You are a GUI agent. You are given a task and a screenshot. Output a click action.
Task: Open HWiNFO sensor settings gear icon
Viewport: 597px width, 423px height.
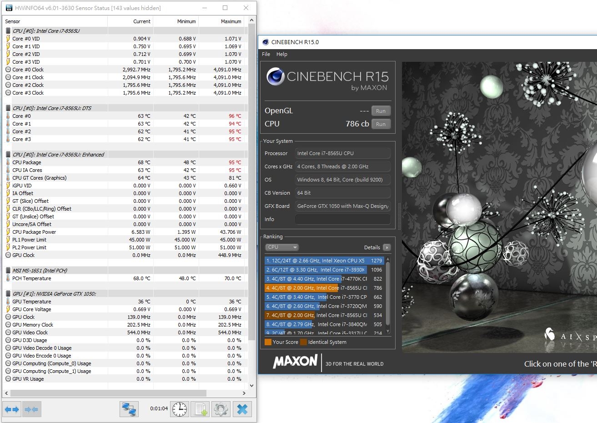(221, 409)
